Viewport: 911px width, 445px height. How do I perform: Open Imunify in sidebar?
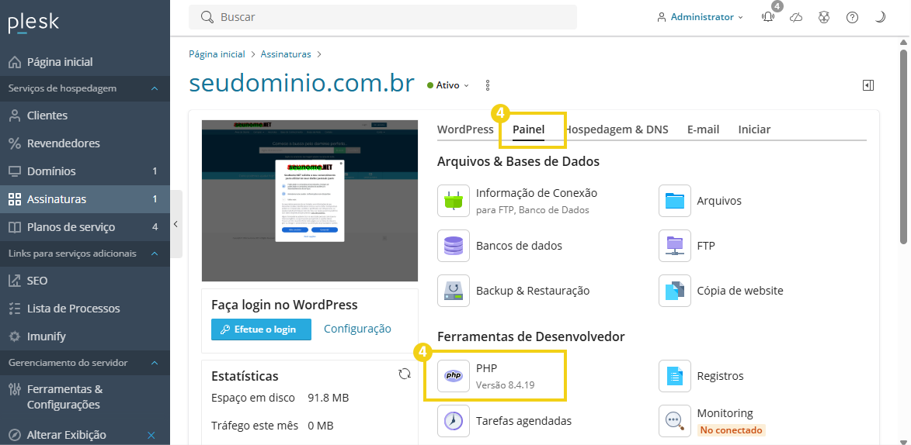[x=85, y=336]
